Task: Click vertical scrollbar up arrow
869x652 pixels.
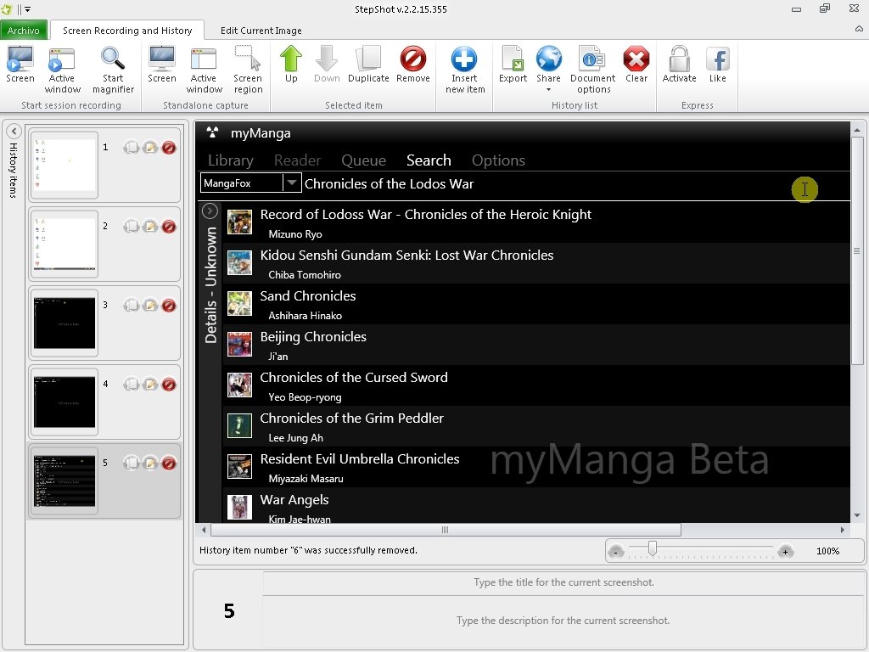Action: click(x=857, y=130)
